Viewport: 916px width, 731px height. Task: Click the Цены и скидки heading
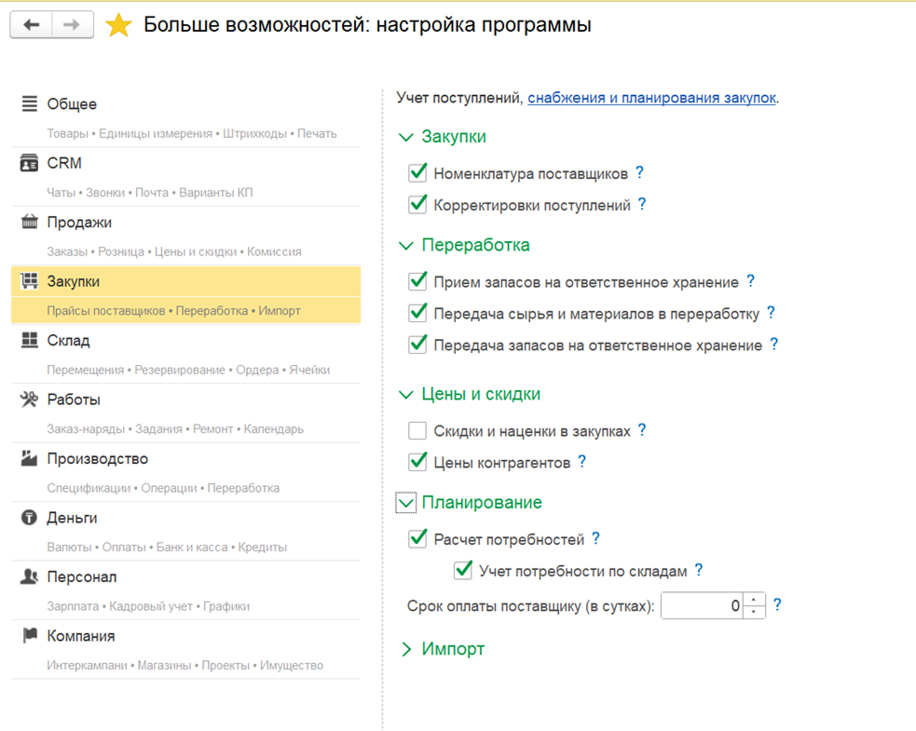pos(481,395)
